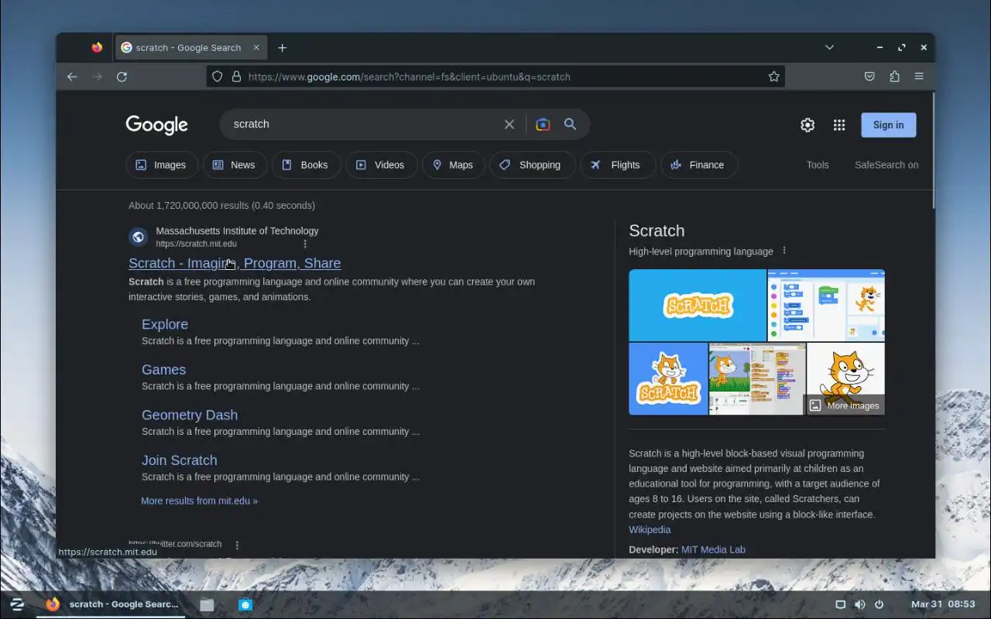The height and width of the screenshot is (619, 991).
Task: Select the scratch - Google Search tab
Action: point(191,47)
